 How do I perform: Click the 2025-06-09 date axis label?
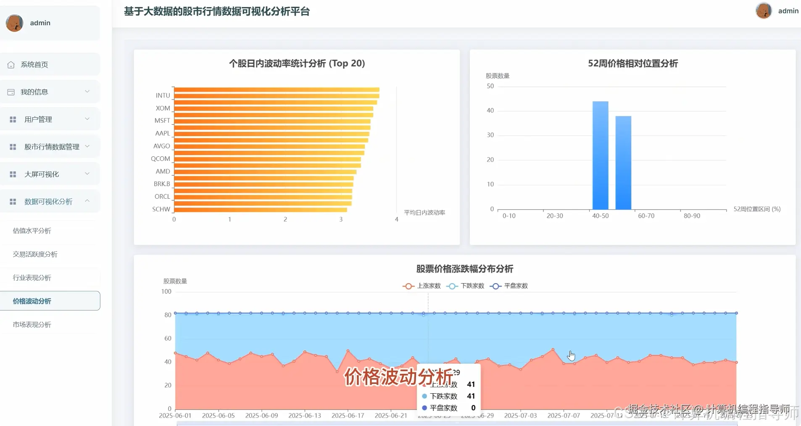point(262,415)
